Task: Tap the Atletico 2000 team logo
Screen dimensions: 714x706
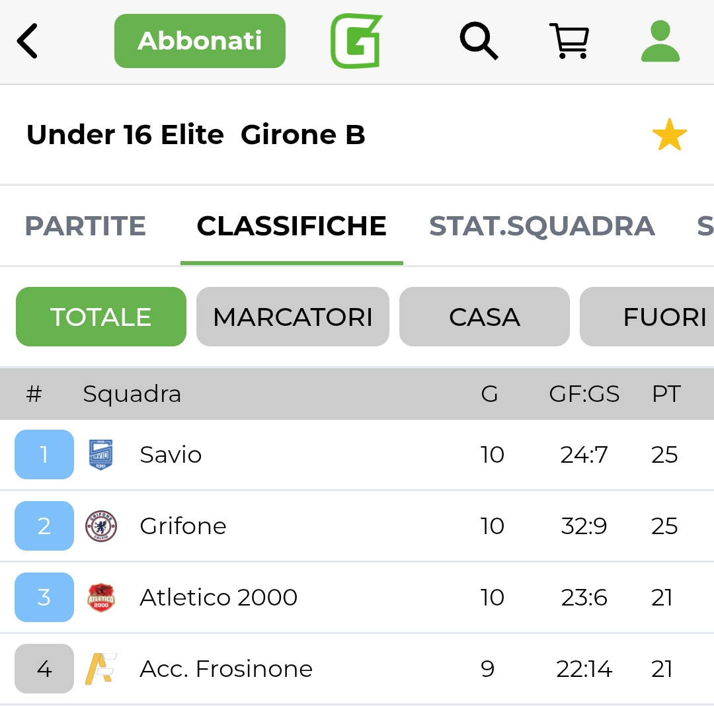Action: pyautogui.click(x=101, y=598)
